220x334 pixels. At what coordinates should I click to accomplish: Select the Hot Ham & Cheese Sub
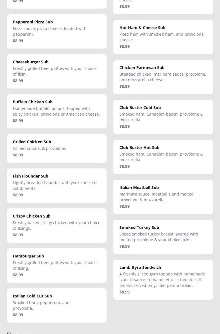pos(163,37)
